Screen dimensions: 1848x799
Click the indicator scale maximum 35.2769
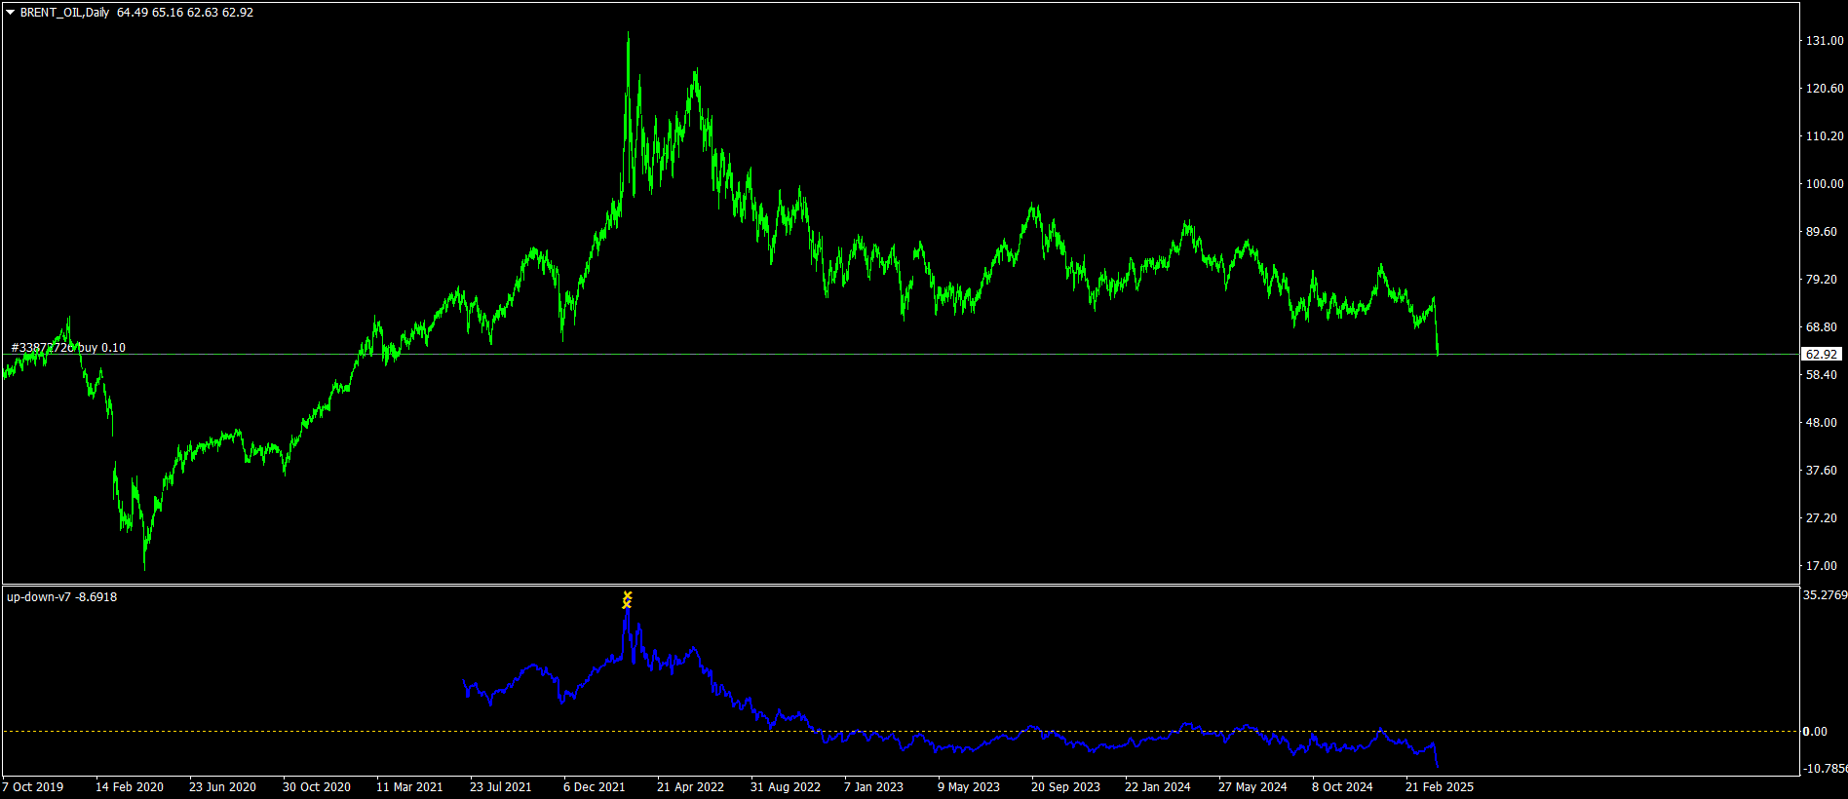click(x=1825, y=595)
